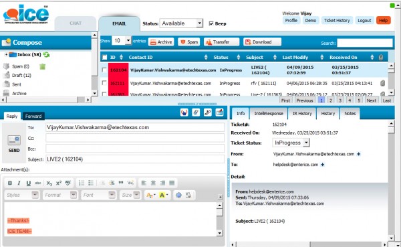Open the text color picker in editor
Viewport: 401px width, 247px height.
[x=150, y=195]
